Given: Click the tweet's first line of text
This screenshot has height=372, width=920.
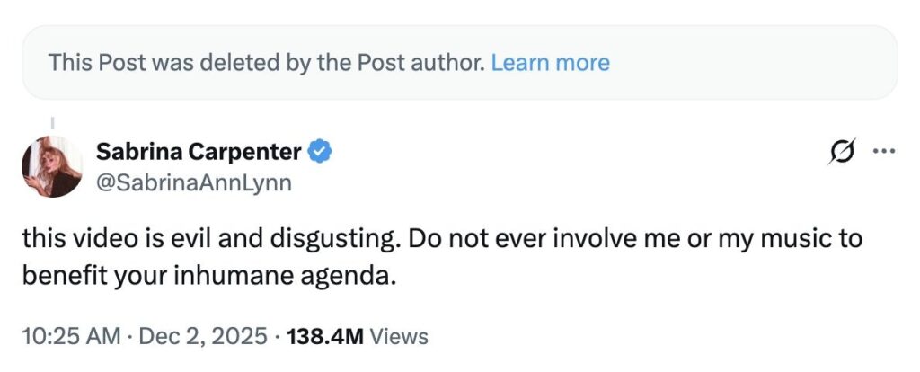Looking at the screenshot, I should click(440, 241).
